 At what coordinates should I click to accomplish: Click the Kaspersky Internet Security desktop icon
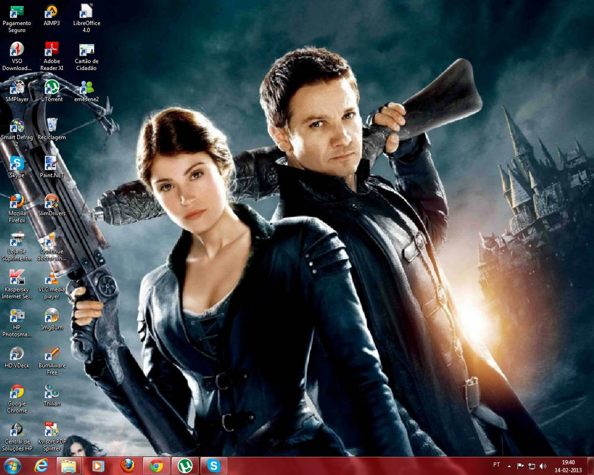coord(17,285)
